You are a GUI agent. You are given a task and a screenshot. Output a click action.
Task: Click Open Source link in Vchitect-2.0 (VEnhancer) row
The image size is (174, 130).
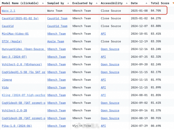pos(110,65)
